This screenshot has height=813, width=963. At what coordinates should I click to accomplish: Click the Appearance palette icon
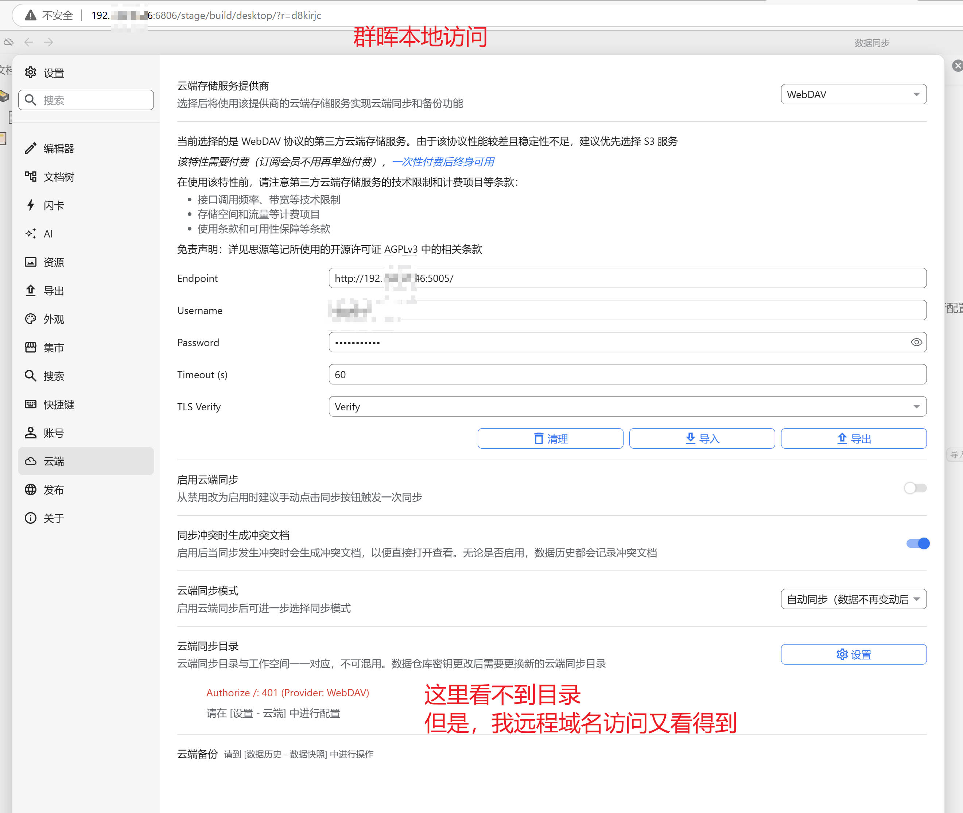click(x=30, y=319)
